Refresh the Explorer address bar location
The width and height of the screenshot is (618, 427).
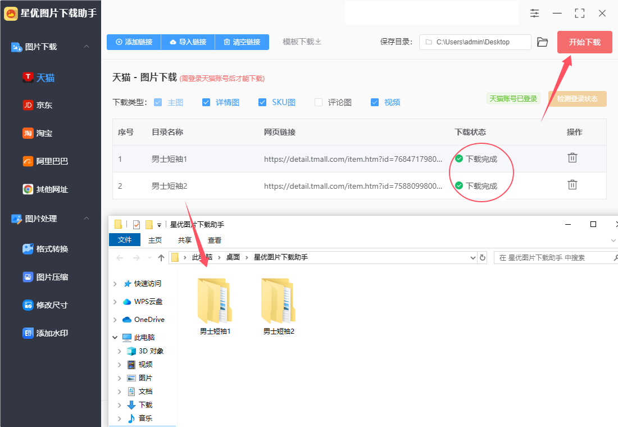pos(483,258)
